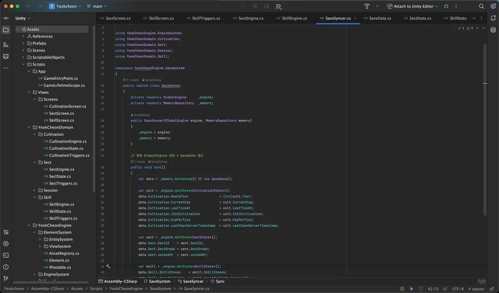
Task: Open dropdown arrow next to build icon
Action: 377,6
